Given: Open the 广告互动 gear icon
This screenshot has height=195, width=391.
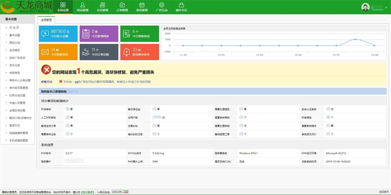Looking at the screenshot, I should [x=161, y=5].
